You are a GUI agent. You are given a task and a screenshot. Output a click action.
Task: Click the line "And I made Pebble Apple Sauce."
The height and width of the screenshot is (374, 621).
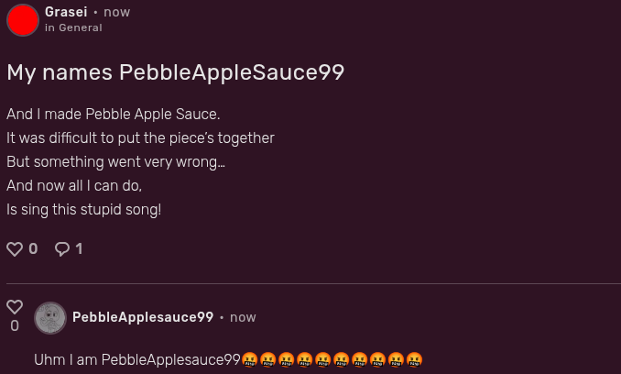pos(113,114)
